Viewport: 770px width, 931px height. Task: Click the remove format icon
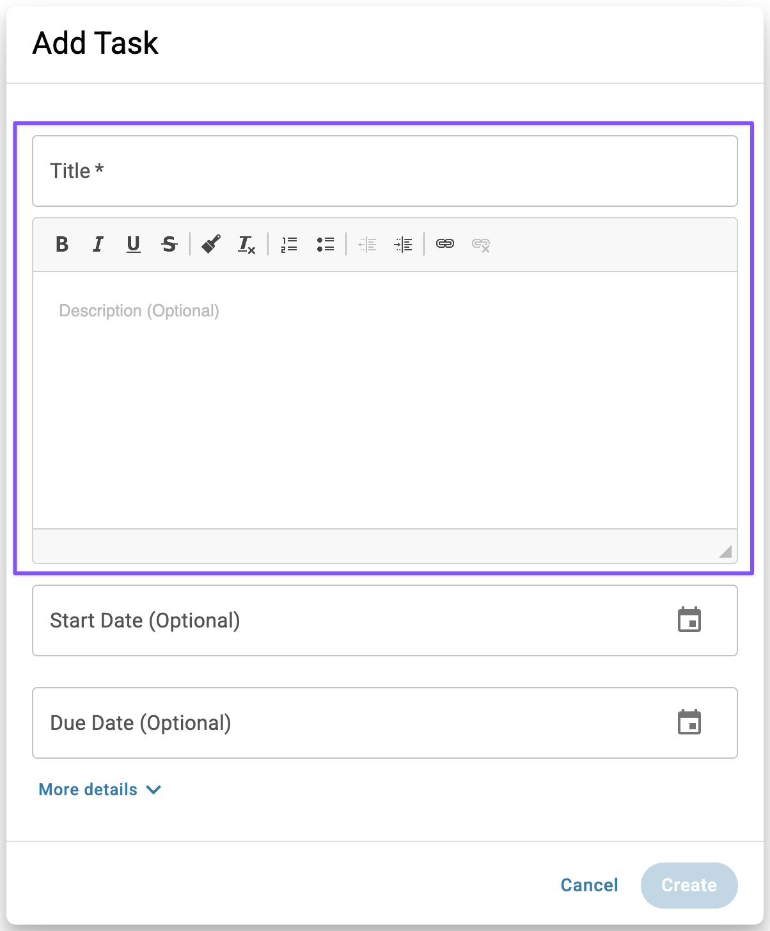click(247, 244)
